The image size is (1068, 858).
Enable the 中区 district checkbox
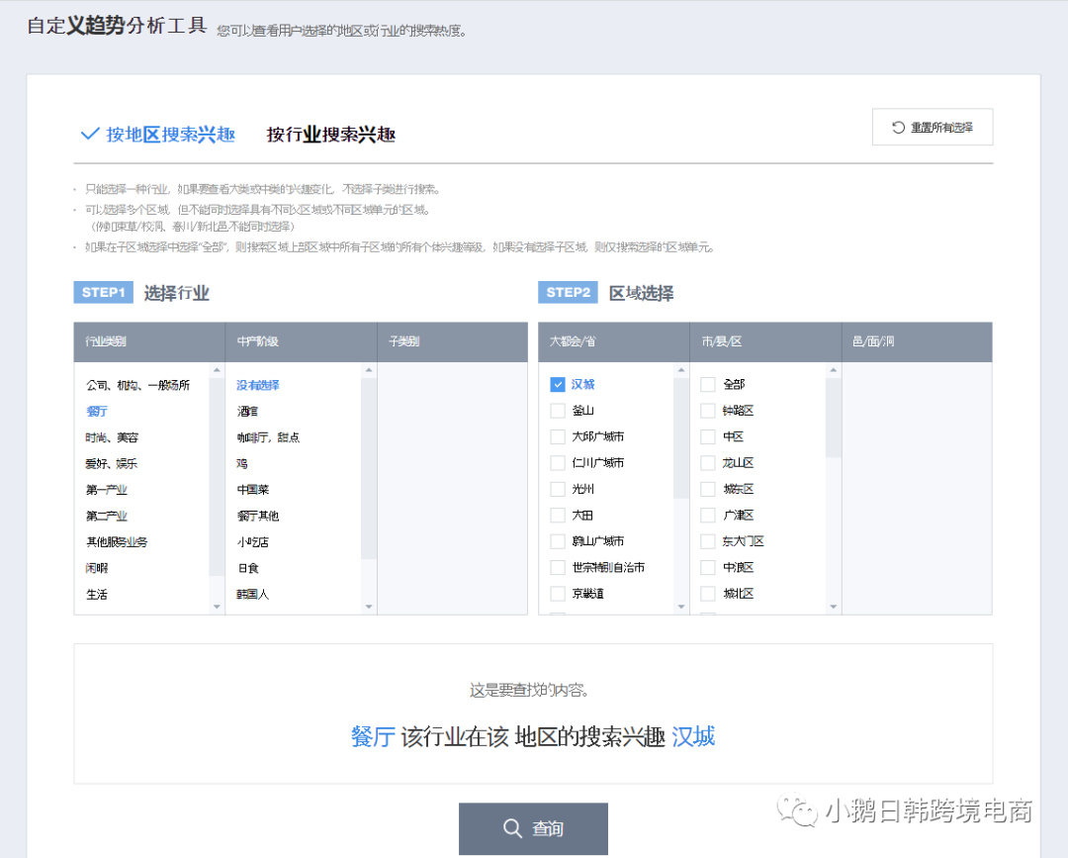click(x=708, y=436)
